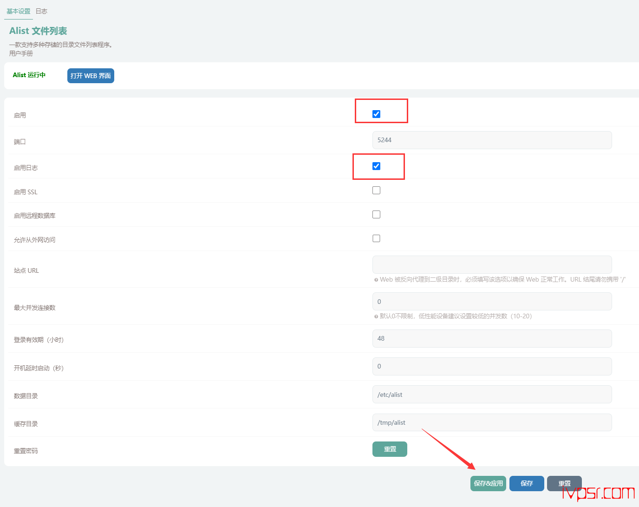This screenshot has height=507, width=639.
Task: Check the 允许从外网访问 checkbox
Action: click(x=377, y=238)
